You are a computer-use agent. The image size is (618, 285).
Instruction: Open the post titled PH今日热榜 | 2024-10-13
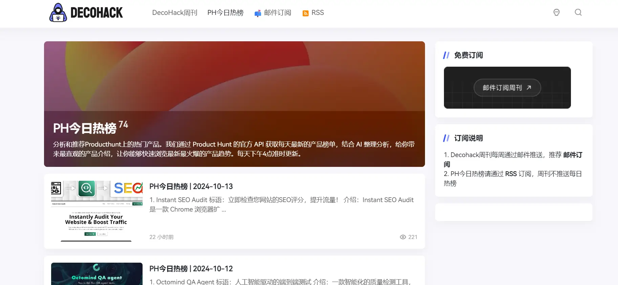point(191,187)
